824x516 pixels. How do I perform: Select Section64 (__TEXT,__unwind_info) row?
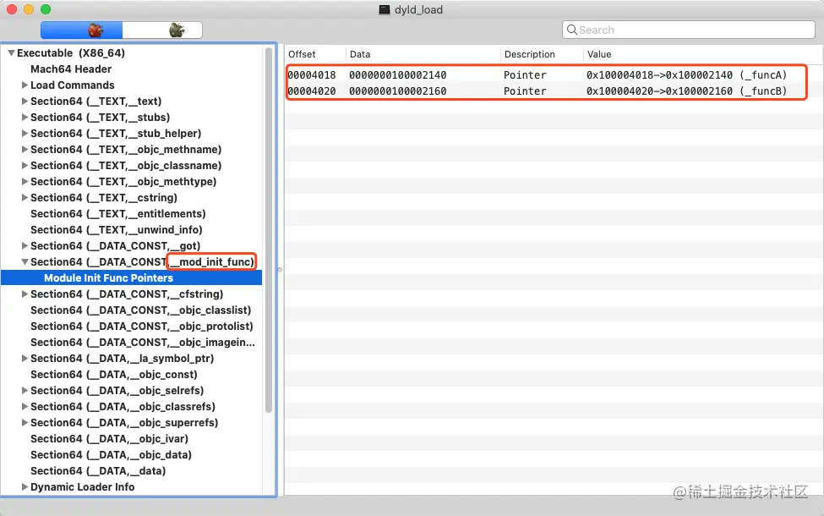tap(131, 230)
